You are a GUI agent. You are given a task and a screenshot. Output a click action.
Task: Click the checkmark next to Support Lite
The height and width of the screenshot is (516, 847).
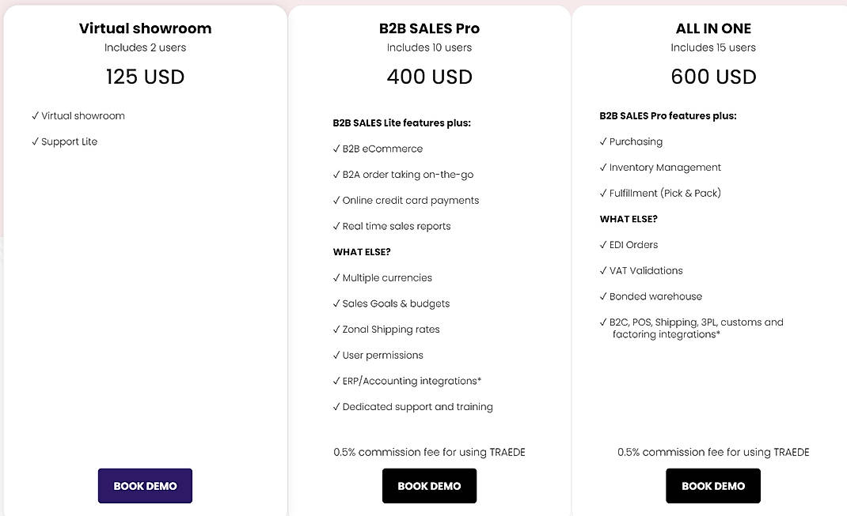click(36, 141)
